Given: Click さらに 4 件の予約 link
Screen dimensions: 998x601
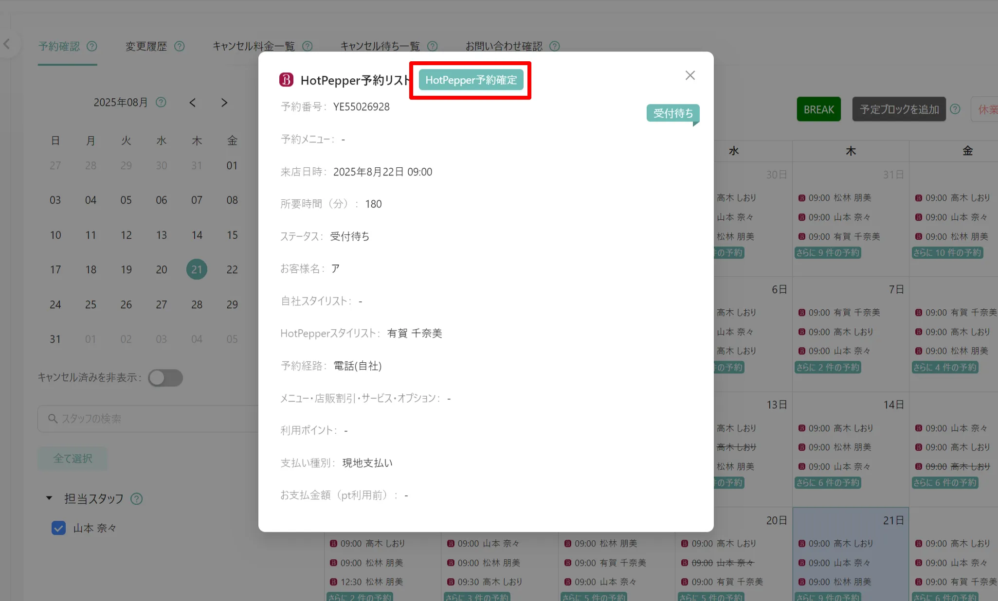Looking at the screenshot, I should (x=944, y=368).
